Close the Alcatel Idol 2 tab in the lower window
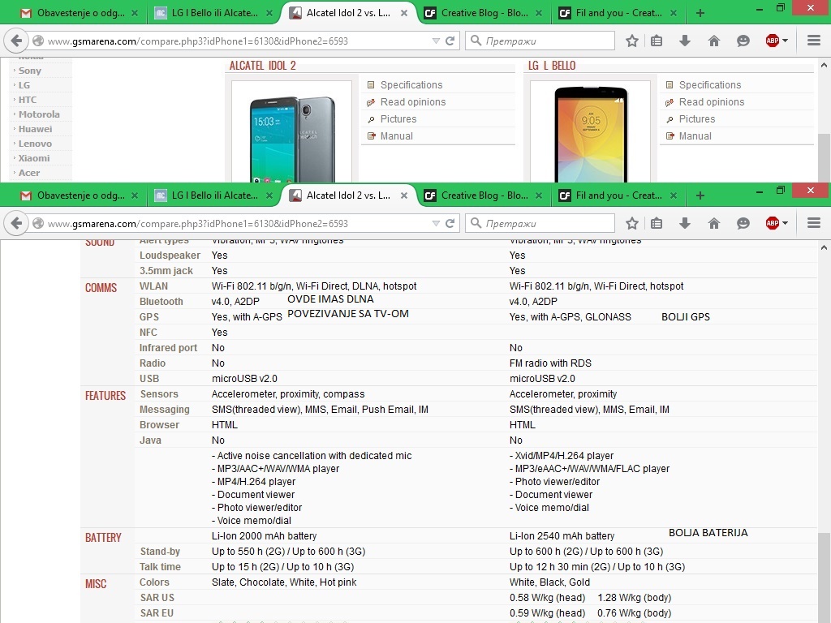This screenshot has height=623, width=831. click(x=404, y=195)
